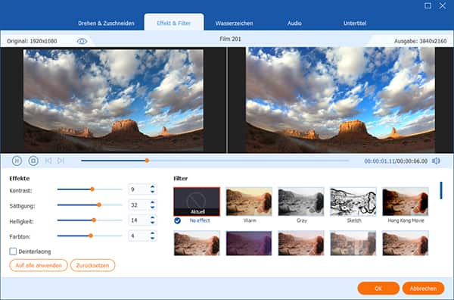Image resolution: width=454 pixels, height=300 pixels.
Task: Jump to next frame icon
Action: 61,161
